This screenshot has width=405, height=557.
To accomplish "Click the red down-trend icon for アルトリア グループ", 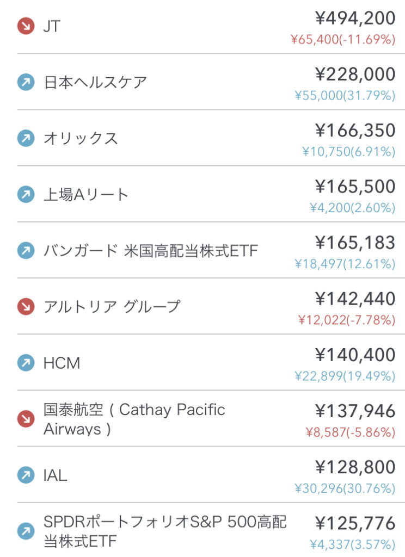I will tap(26, 307).
